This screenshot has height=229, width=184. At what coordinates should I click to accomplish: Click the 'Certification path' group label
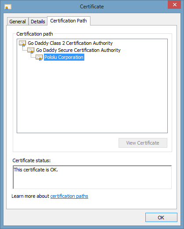click(35, 34)
